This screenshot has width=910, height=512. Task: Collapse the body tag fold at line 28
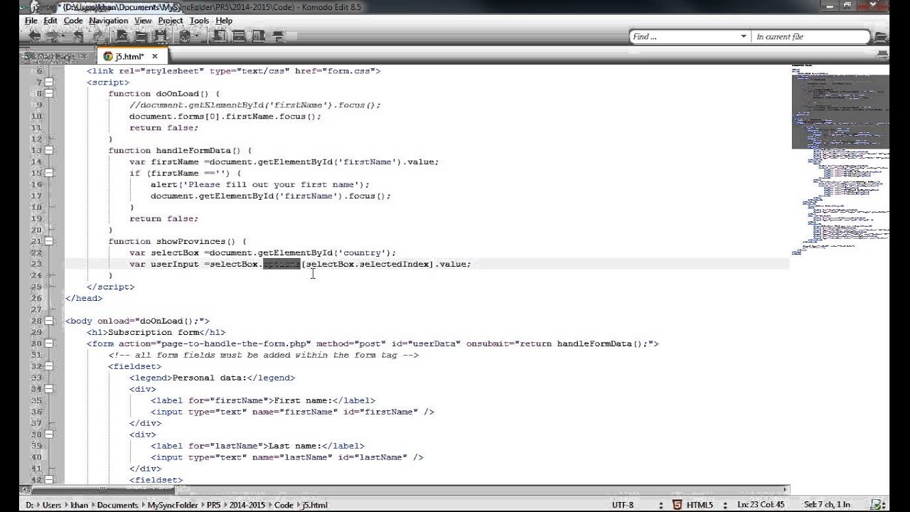(49, 321)
